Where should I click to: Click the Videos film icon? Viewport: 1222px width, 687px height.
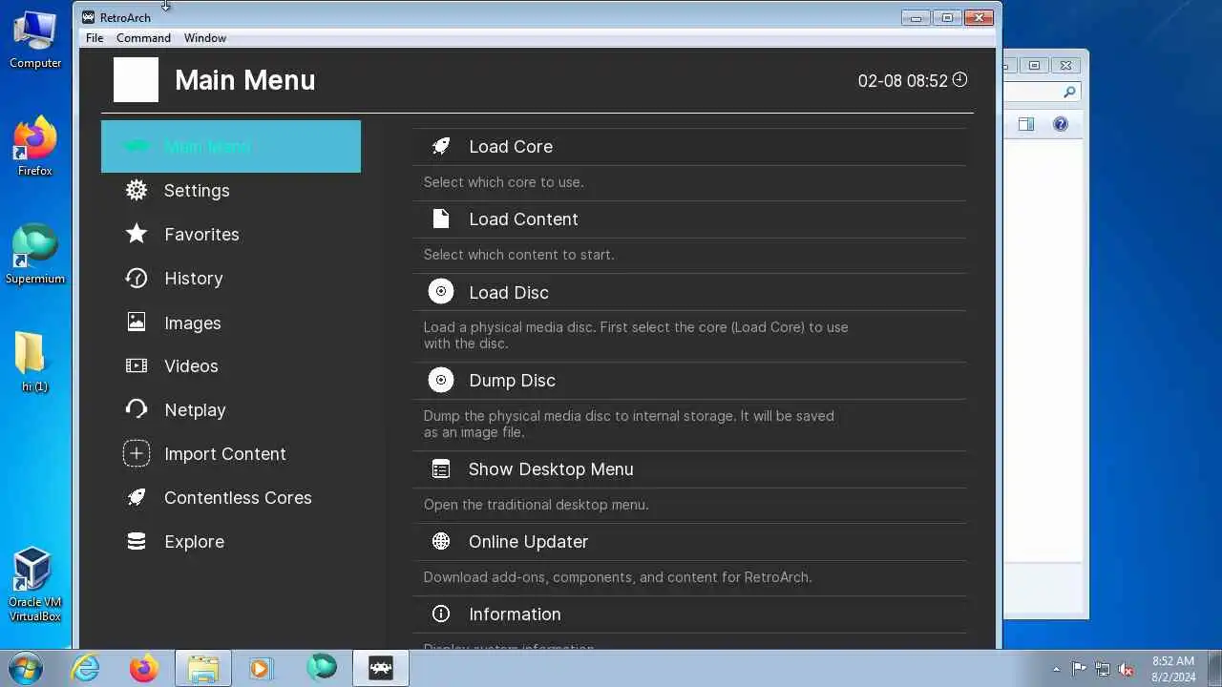click(x=137, y=365)
